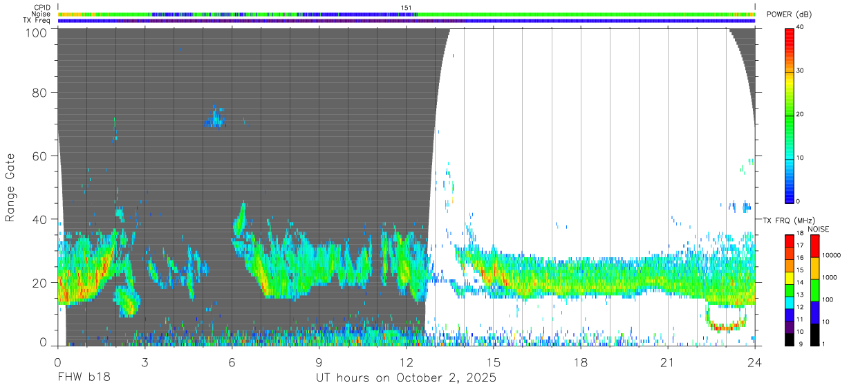
Task: Click the TX FRQ (MHz) legend title
Action: pos(788,220)
